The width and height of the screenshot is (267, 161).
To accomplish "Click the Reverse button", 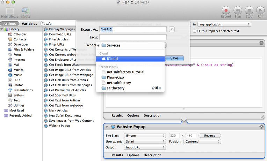I will [x=210, y=136].
